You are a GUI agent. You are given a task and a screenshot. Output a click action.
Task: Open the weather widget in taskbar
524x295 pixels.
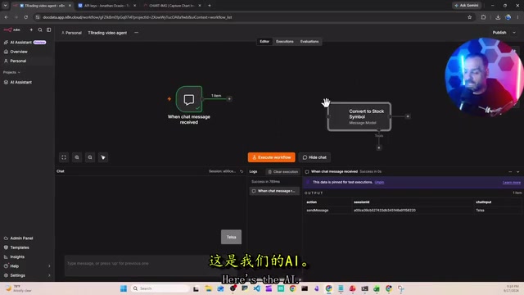coord(19,288)
